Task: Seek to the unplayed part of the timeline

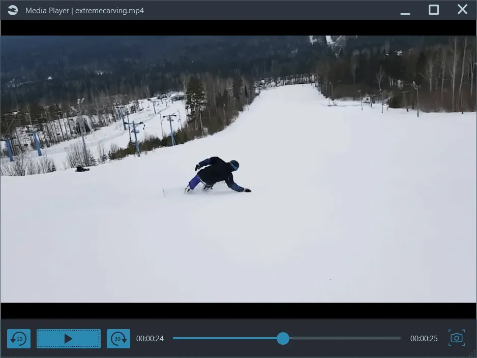Action: (x=345, y=338)
